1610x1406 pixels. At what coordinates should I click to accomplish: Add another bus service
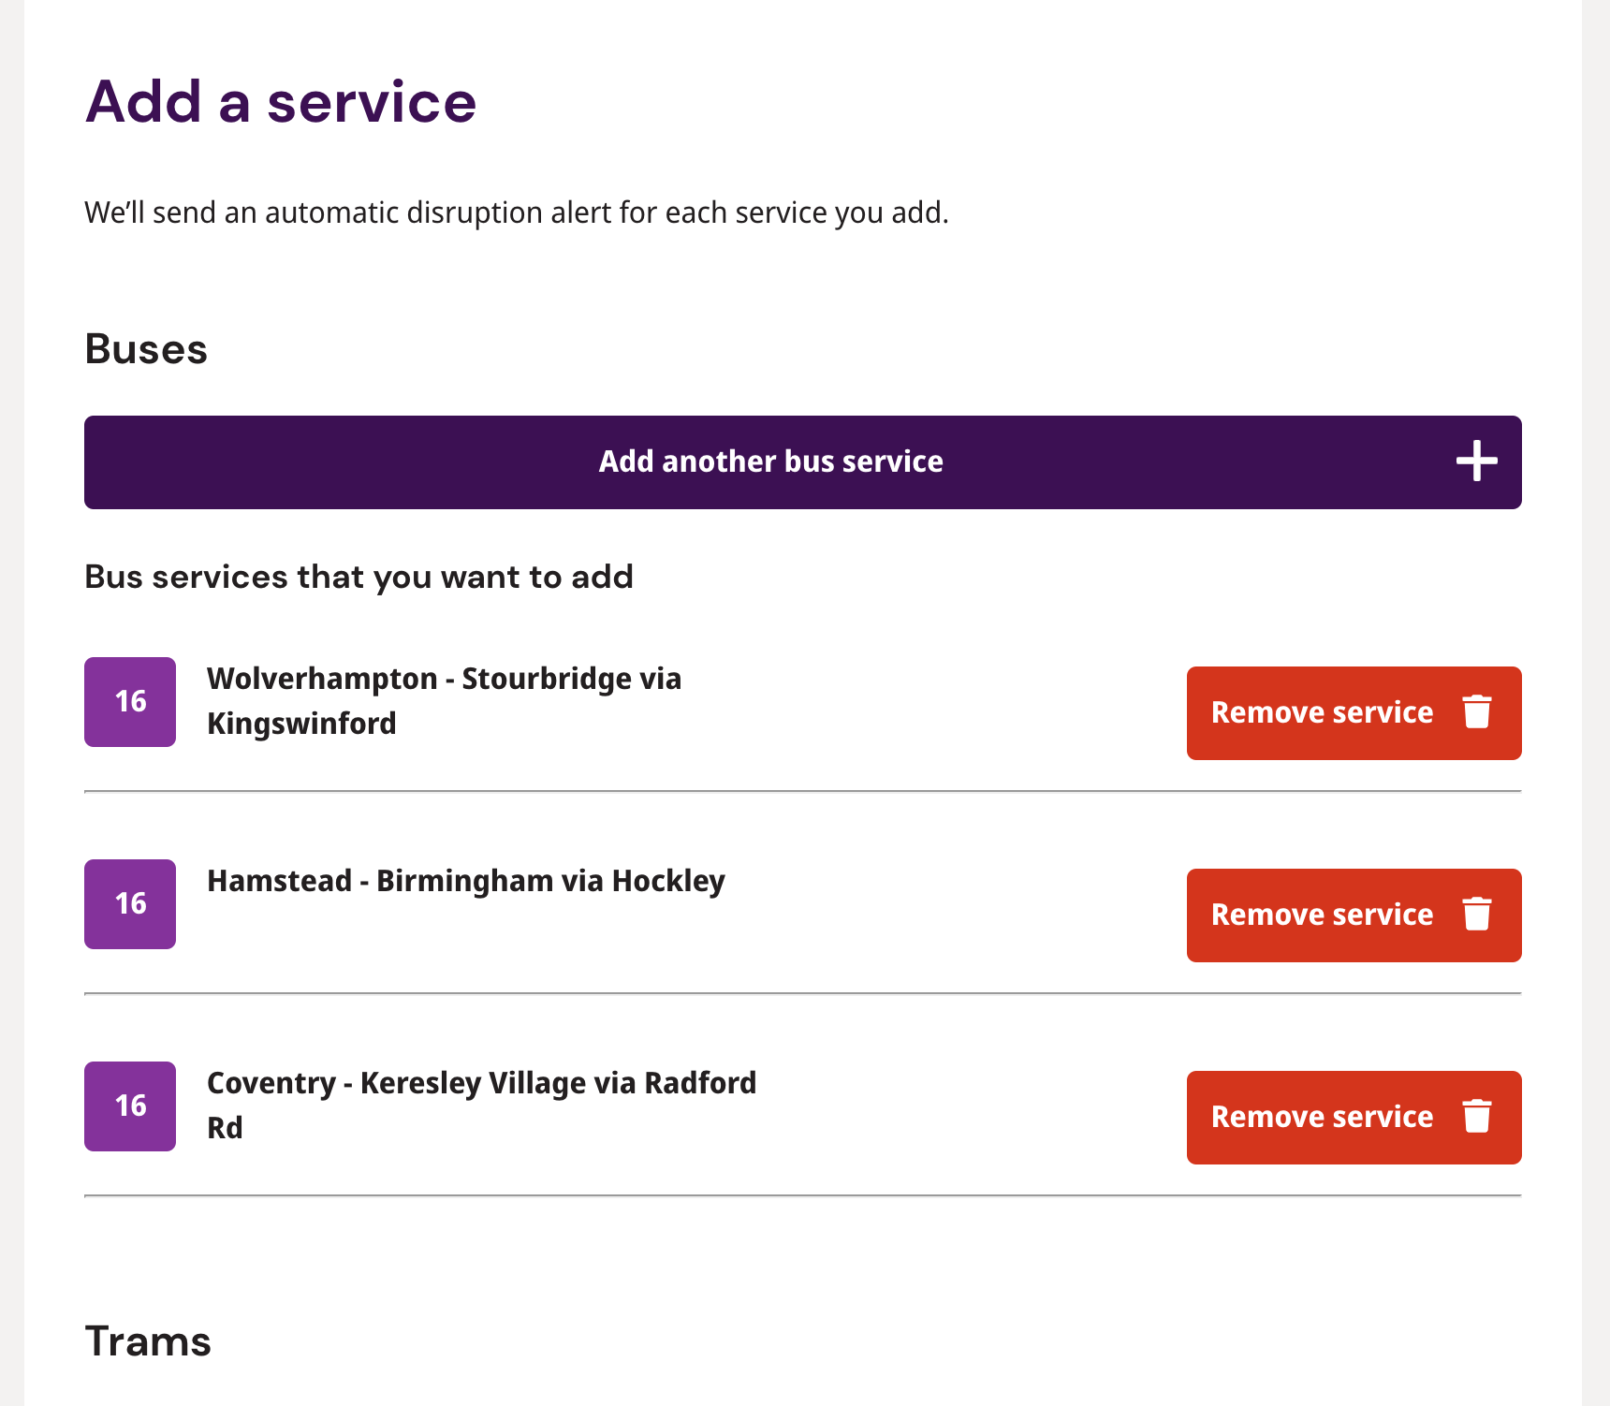803,462
